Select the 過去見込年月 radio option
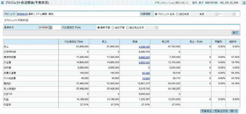The width and height of the screenshot is (246, 114). (x=127, y=27)
